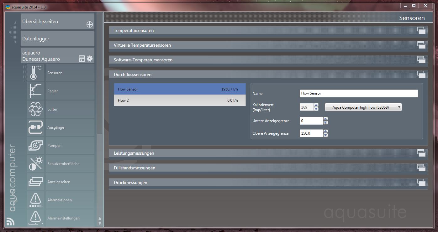Add a new Übersichtsseiten page with plus
Screen dimensions: 438x232
[90, 25]
